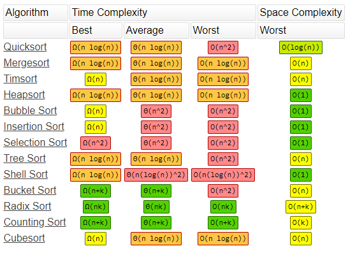
Task: Open the Bucket Sort link
Action: pyautogui.click(x=30, y=191)
